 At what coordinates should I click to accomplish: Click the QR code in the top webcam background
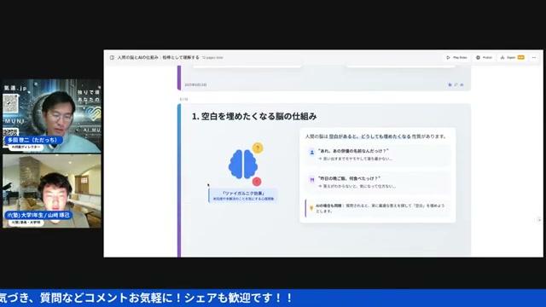click(10, 104)
